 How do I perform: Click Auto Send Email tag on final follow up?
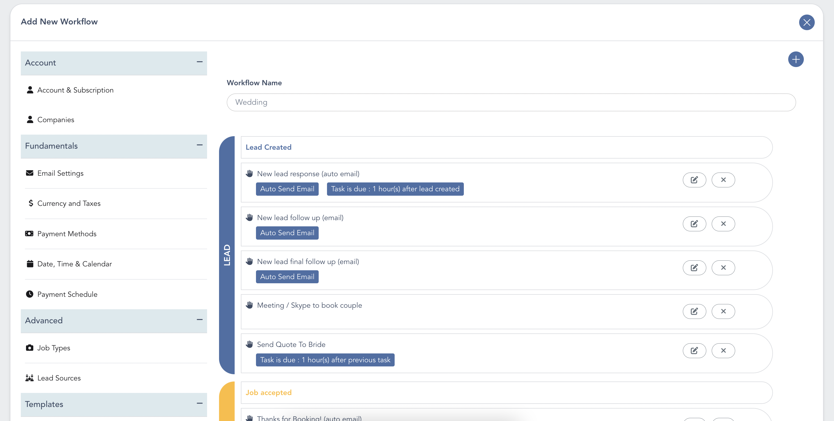[x=287, y=277]
